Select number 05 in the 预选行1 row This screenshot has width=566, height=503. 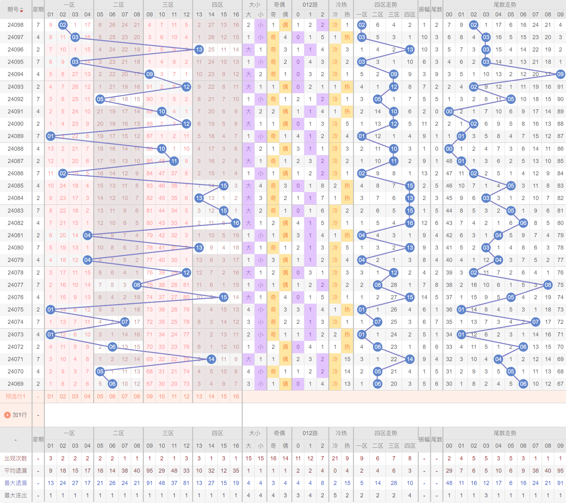point(100,396)
